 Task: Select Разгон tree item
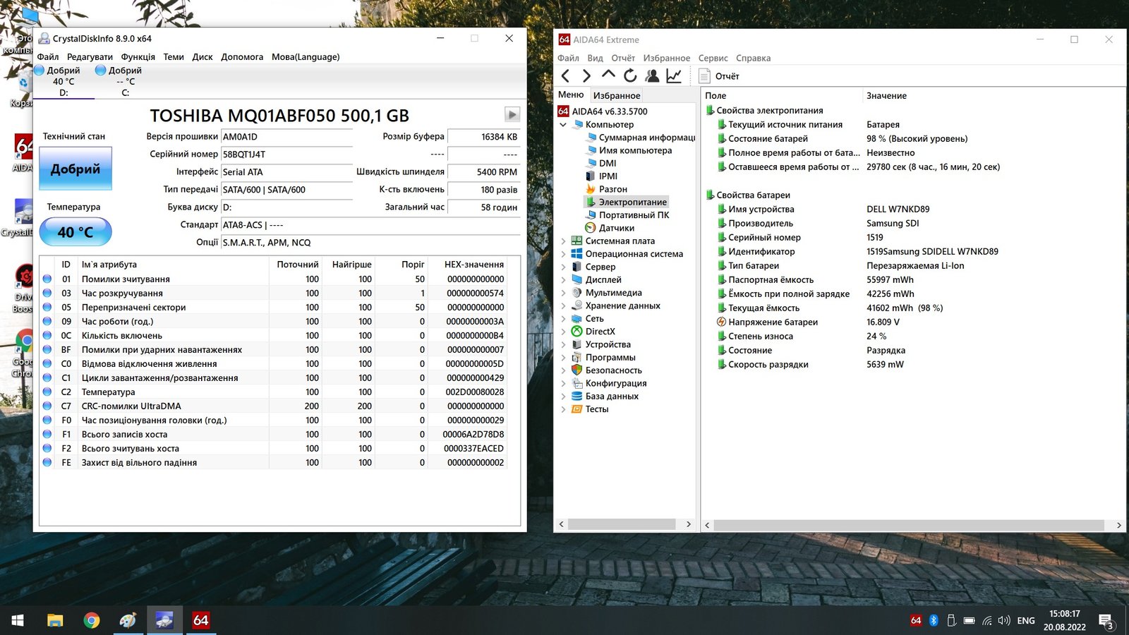coord(607,189)
